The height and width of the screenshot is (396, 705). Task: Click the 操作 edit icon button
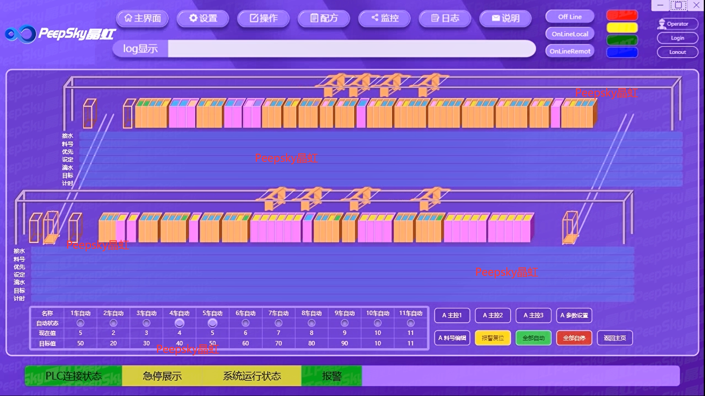[x=263, y=18]
